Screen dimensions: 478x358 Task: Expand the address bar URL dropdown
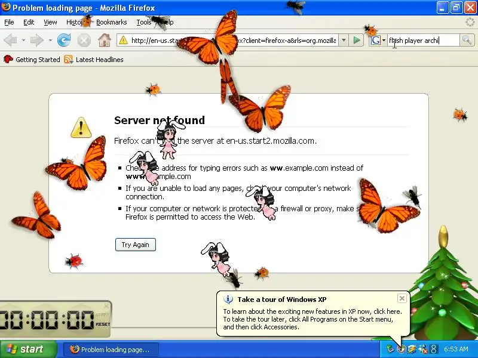pos(344,40)
